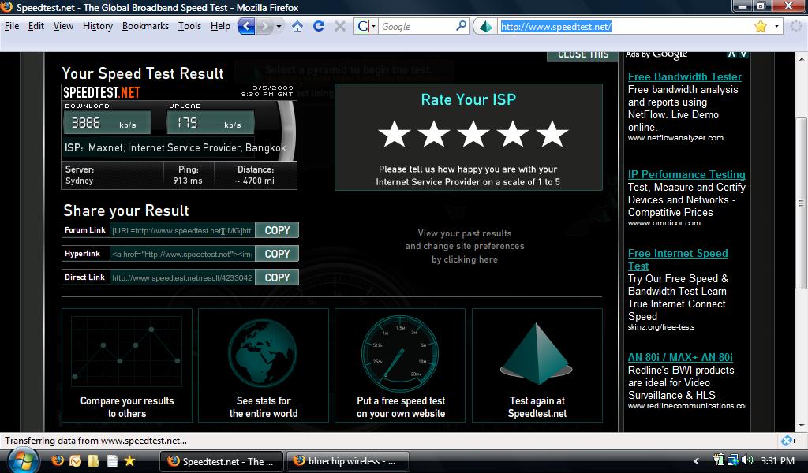Rate your ISP two stars
The height and width of the screenshot is (473, 808).
(434, 134)
